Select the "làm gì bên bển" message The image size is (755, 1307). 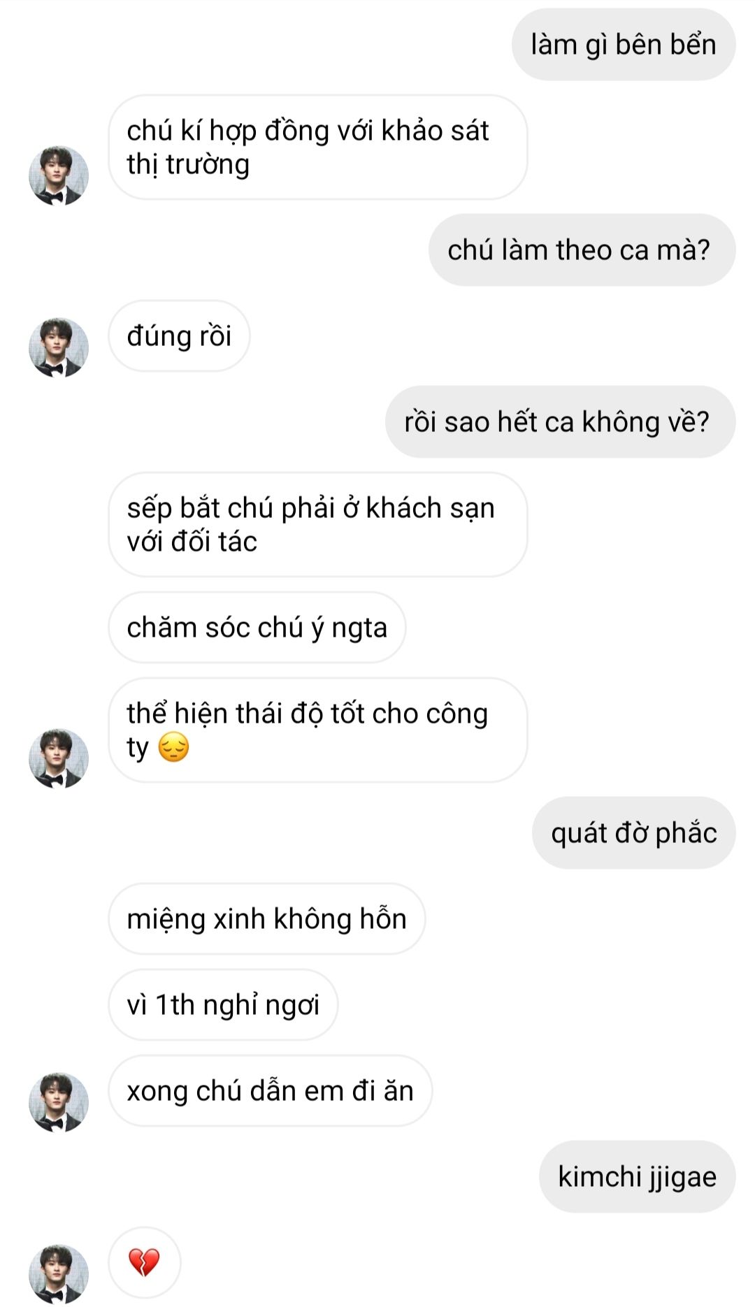point(623,45)
